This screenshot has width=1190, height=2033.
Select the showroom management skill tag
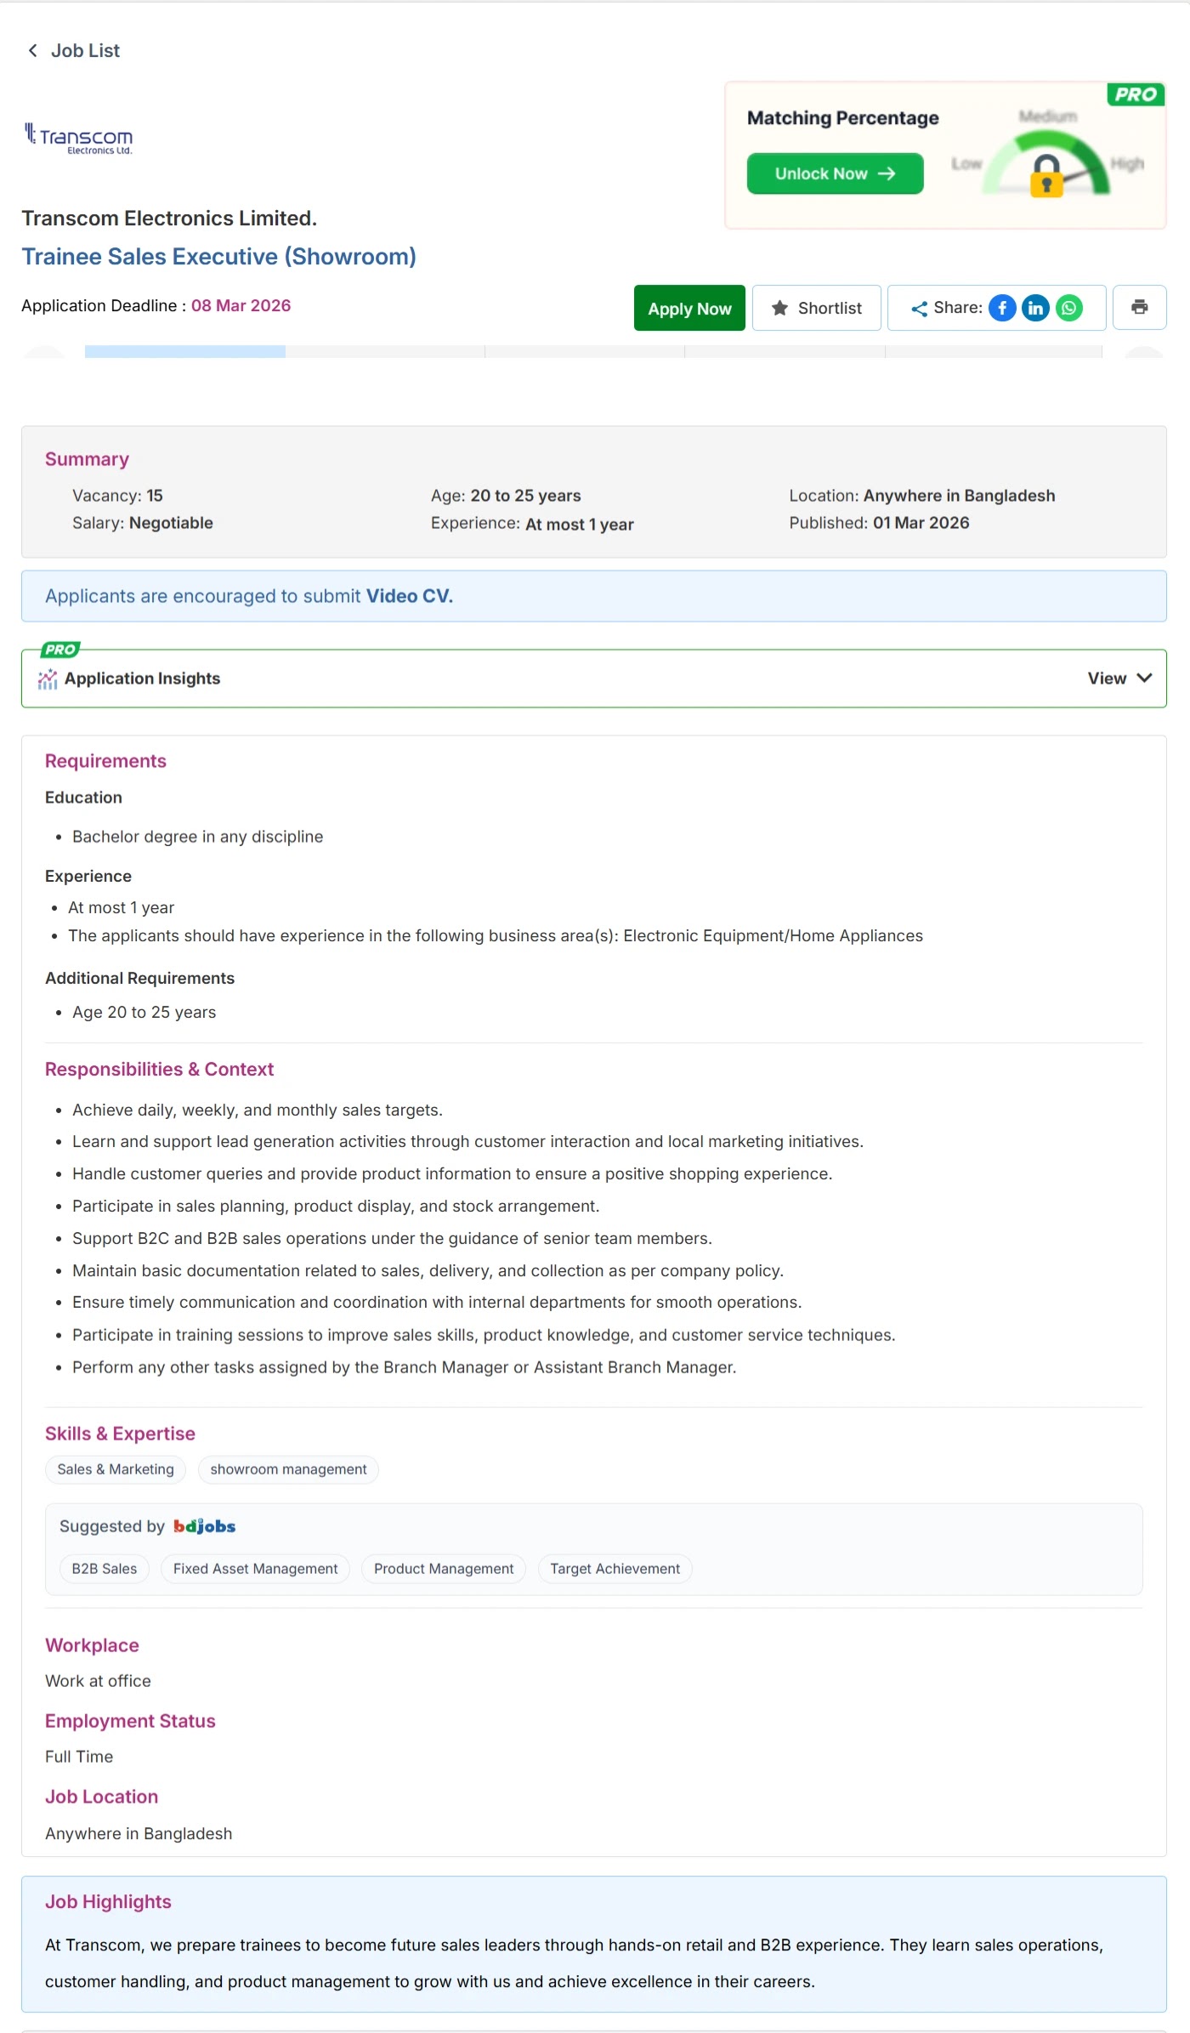coord(288,1469)
